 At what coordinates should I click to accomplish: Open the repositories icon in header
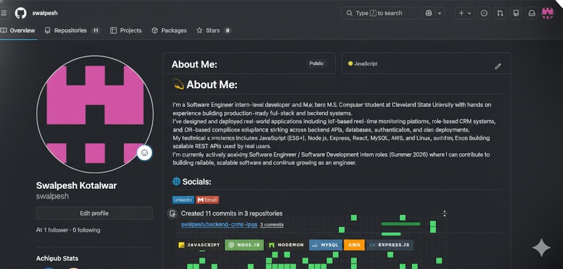[x=516, y=13]
